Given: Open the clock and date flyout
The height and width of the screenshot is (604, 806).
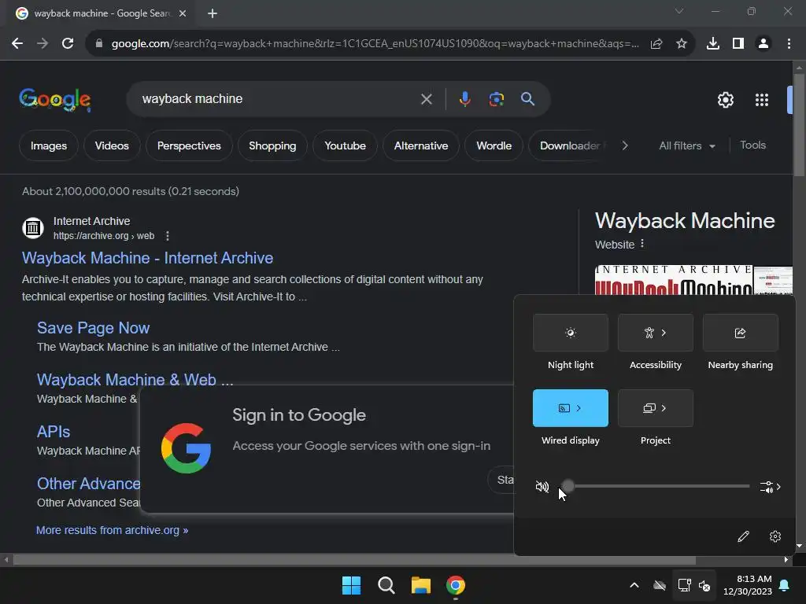Looking at the screenshot, I should (748, 585).
